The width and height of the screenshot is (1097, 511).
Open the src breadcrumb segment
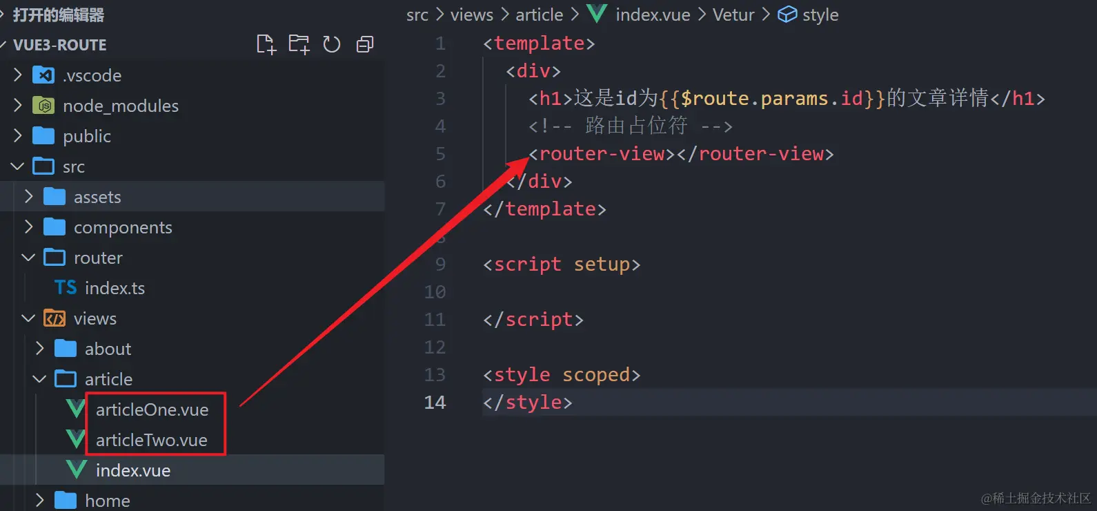click(x=417, y=15)
